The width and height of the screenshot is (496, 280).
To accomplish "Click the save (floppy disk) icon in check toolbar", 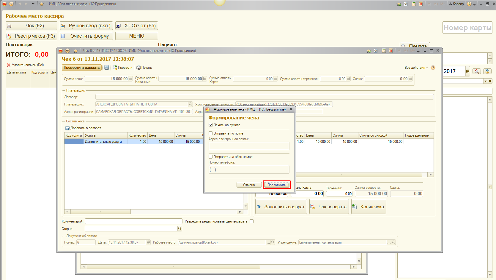I will [x=106, y=68].
